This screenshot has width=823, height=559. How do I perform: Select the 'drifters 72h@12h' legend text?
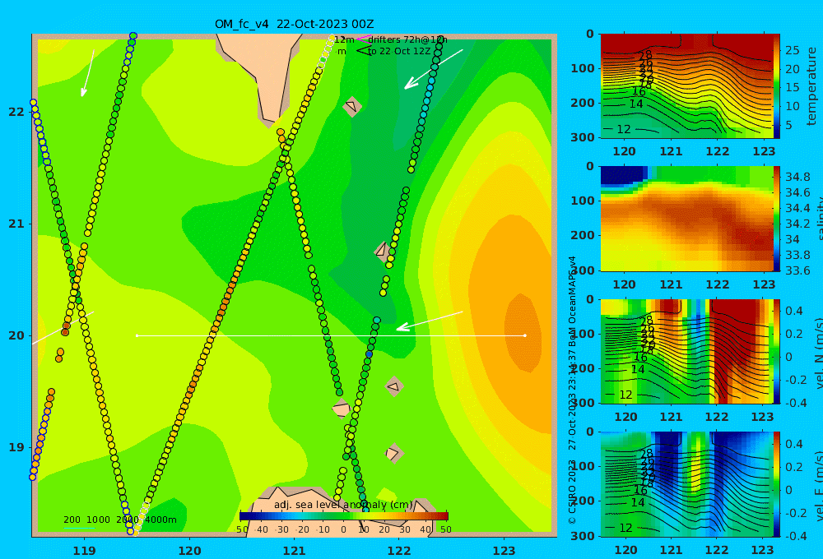point(407,39)
